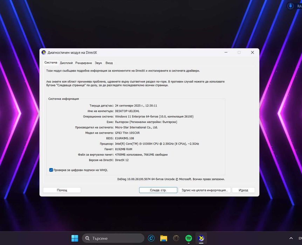Click date text 24 септември 2025
302x245 pixels.
click(136, 106)
